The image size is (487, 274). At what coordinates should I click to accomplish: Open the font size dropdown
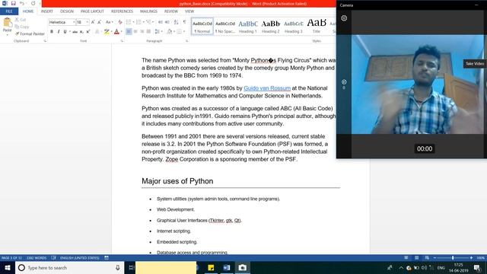[x=88, y=22]
